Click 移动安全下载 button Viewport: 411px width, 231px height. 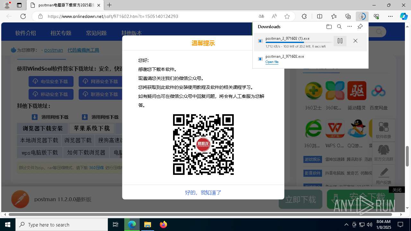click(51, 94)
